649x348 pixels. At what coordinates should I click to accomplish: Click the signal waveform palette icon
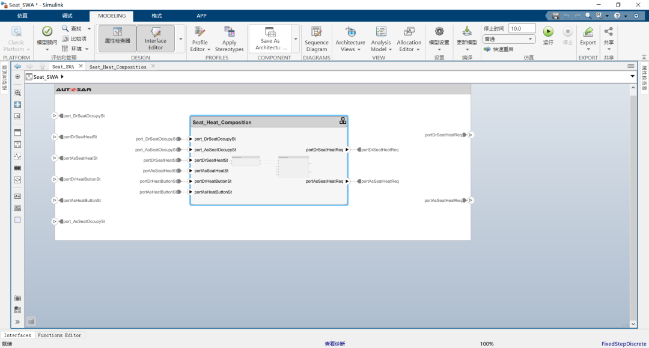click(17, 156)
